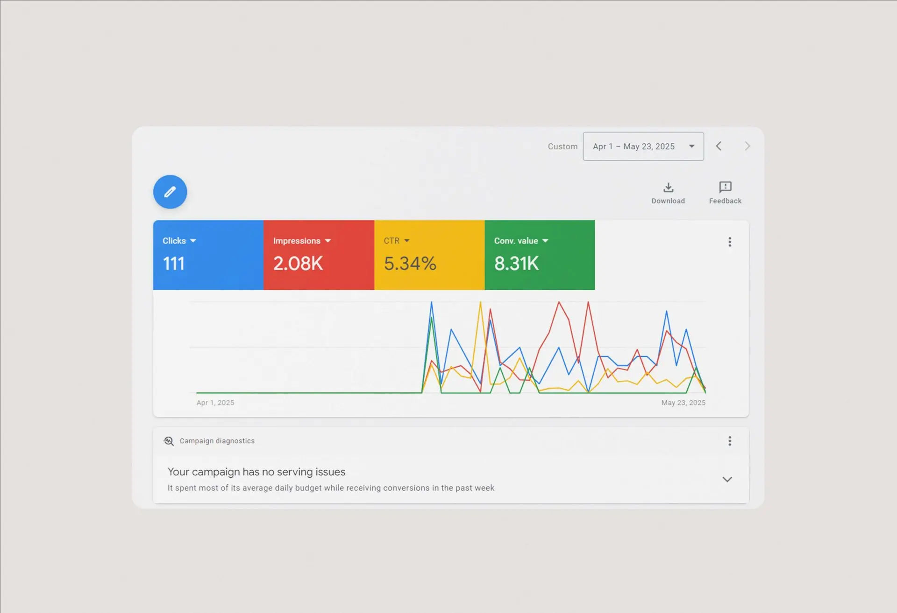Open Campaign diagnostics three-dot menu
The image size is (897, 613).
pos(730,441)
